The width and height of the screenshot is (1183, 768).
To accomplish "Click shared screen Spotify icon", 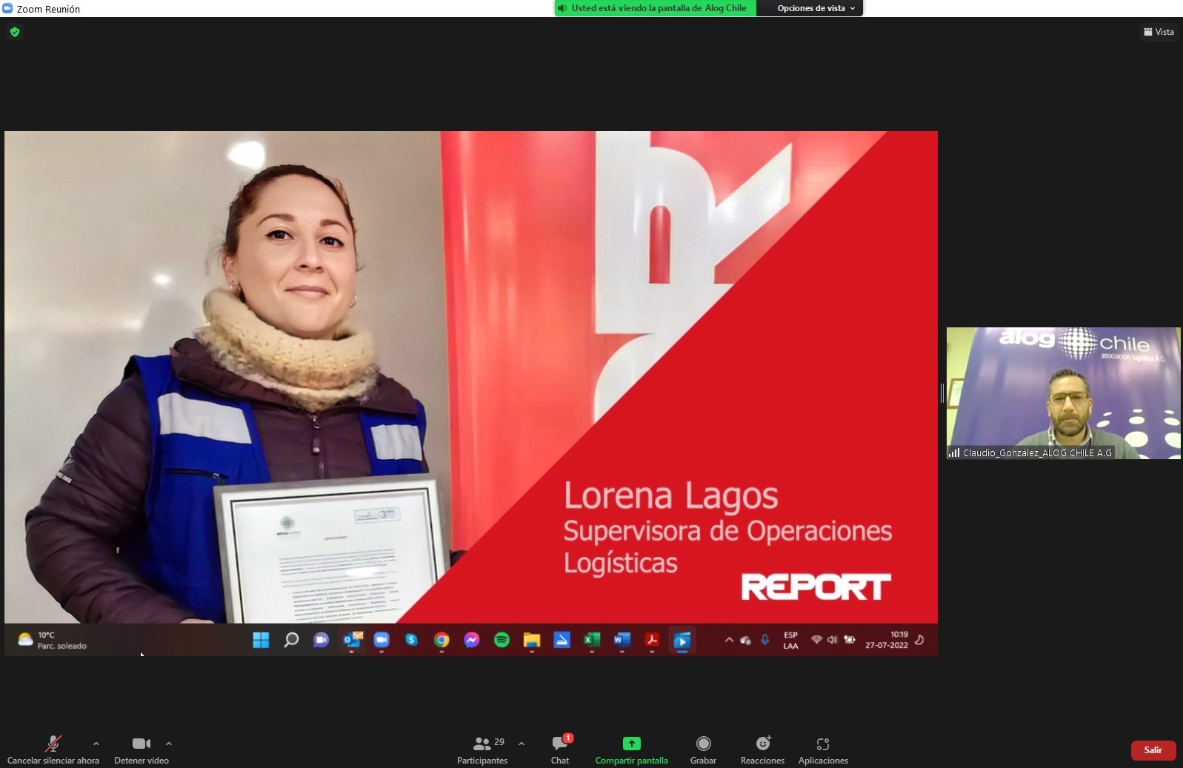I will pyautogui.click(x=501, y=640).
